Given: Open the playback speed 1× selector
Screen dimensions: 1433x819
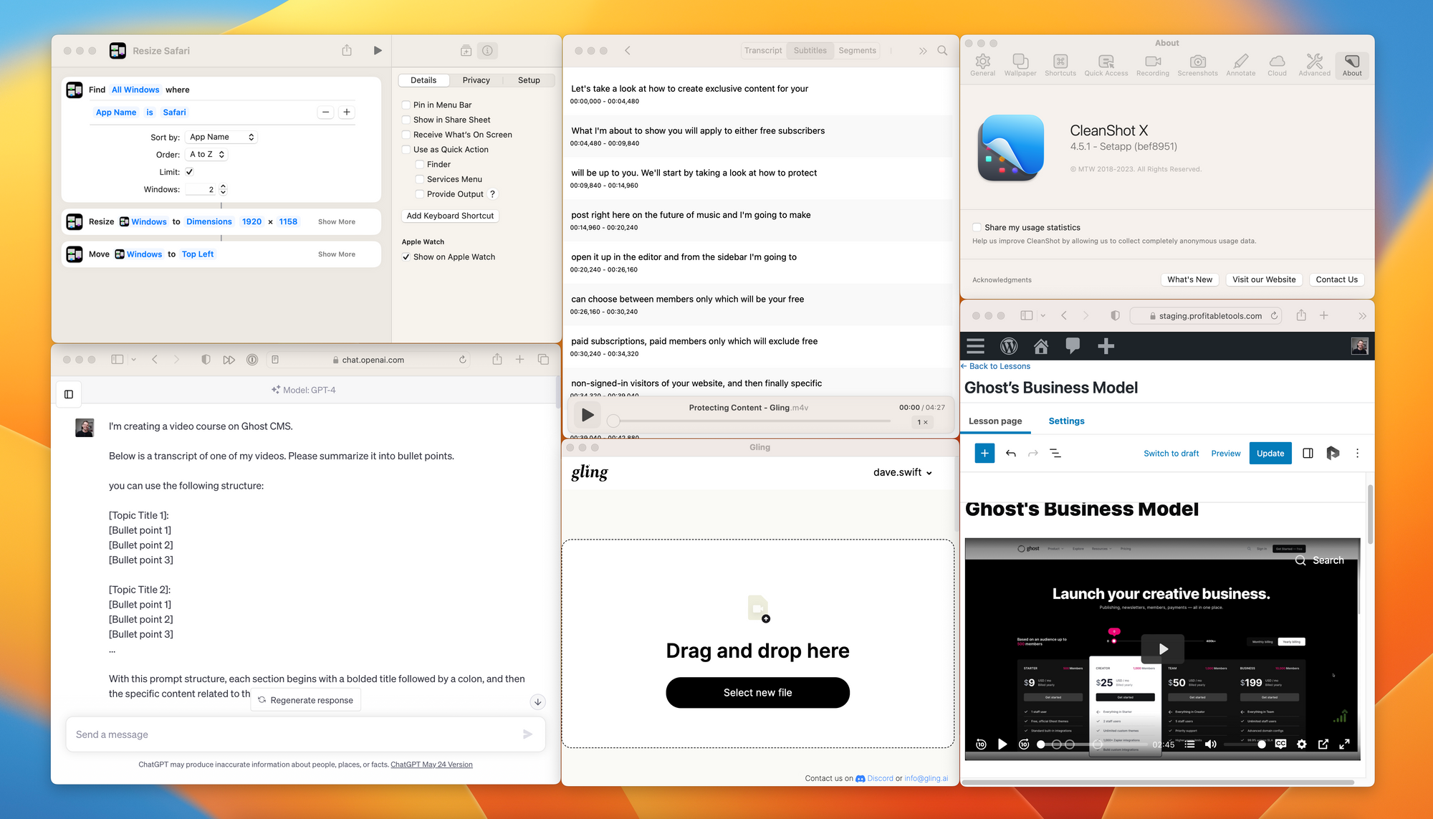Looking at the screenshot, I should (923, 422).
